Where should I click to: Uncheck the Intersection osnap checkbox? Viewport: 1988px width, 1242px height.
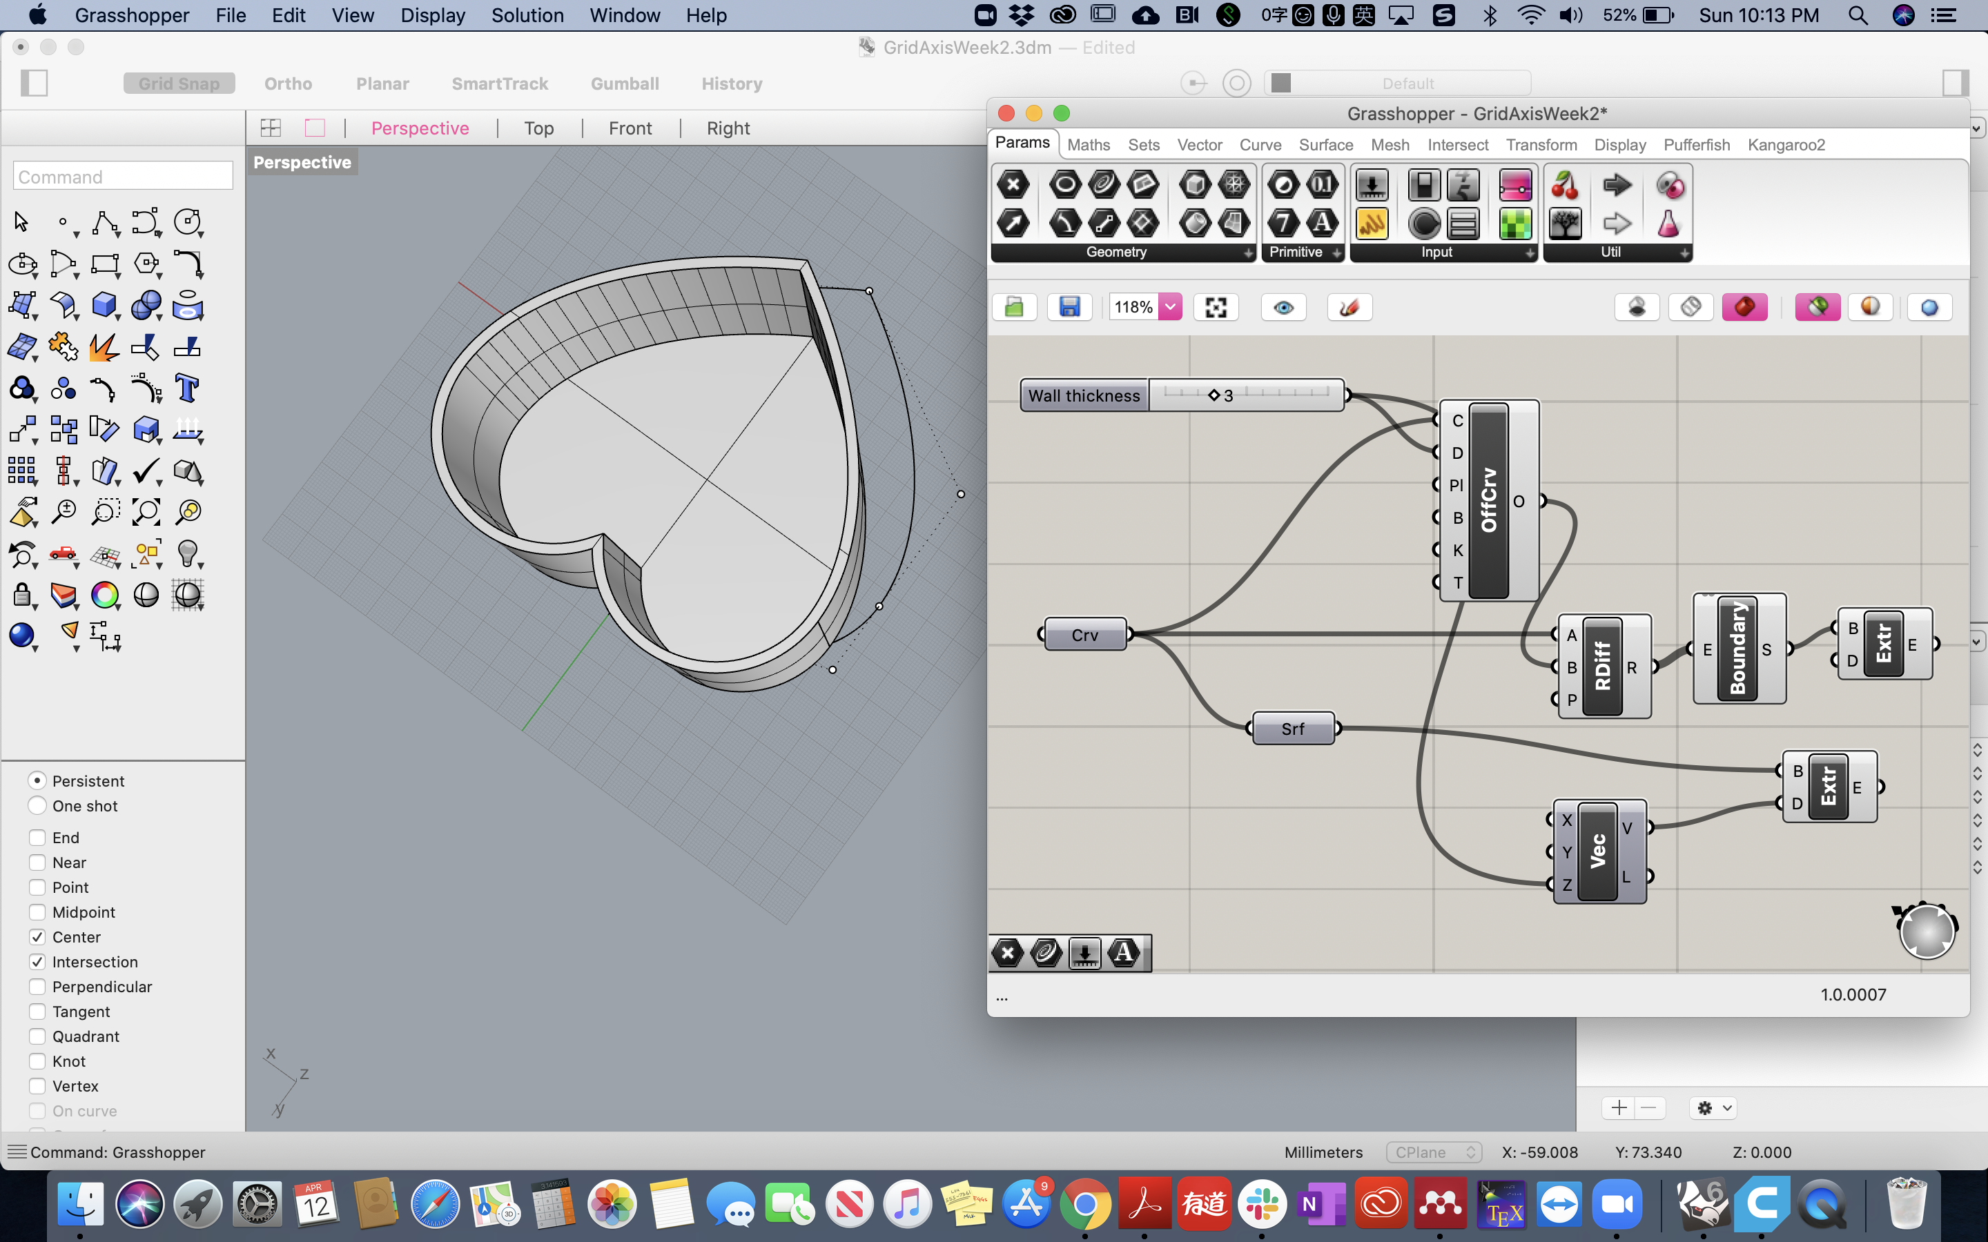click(37, 961)
